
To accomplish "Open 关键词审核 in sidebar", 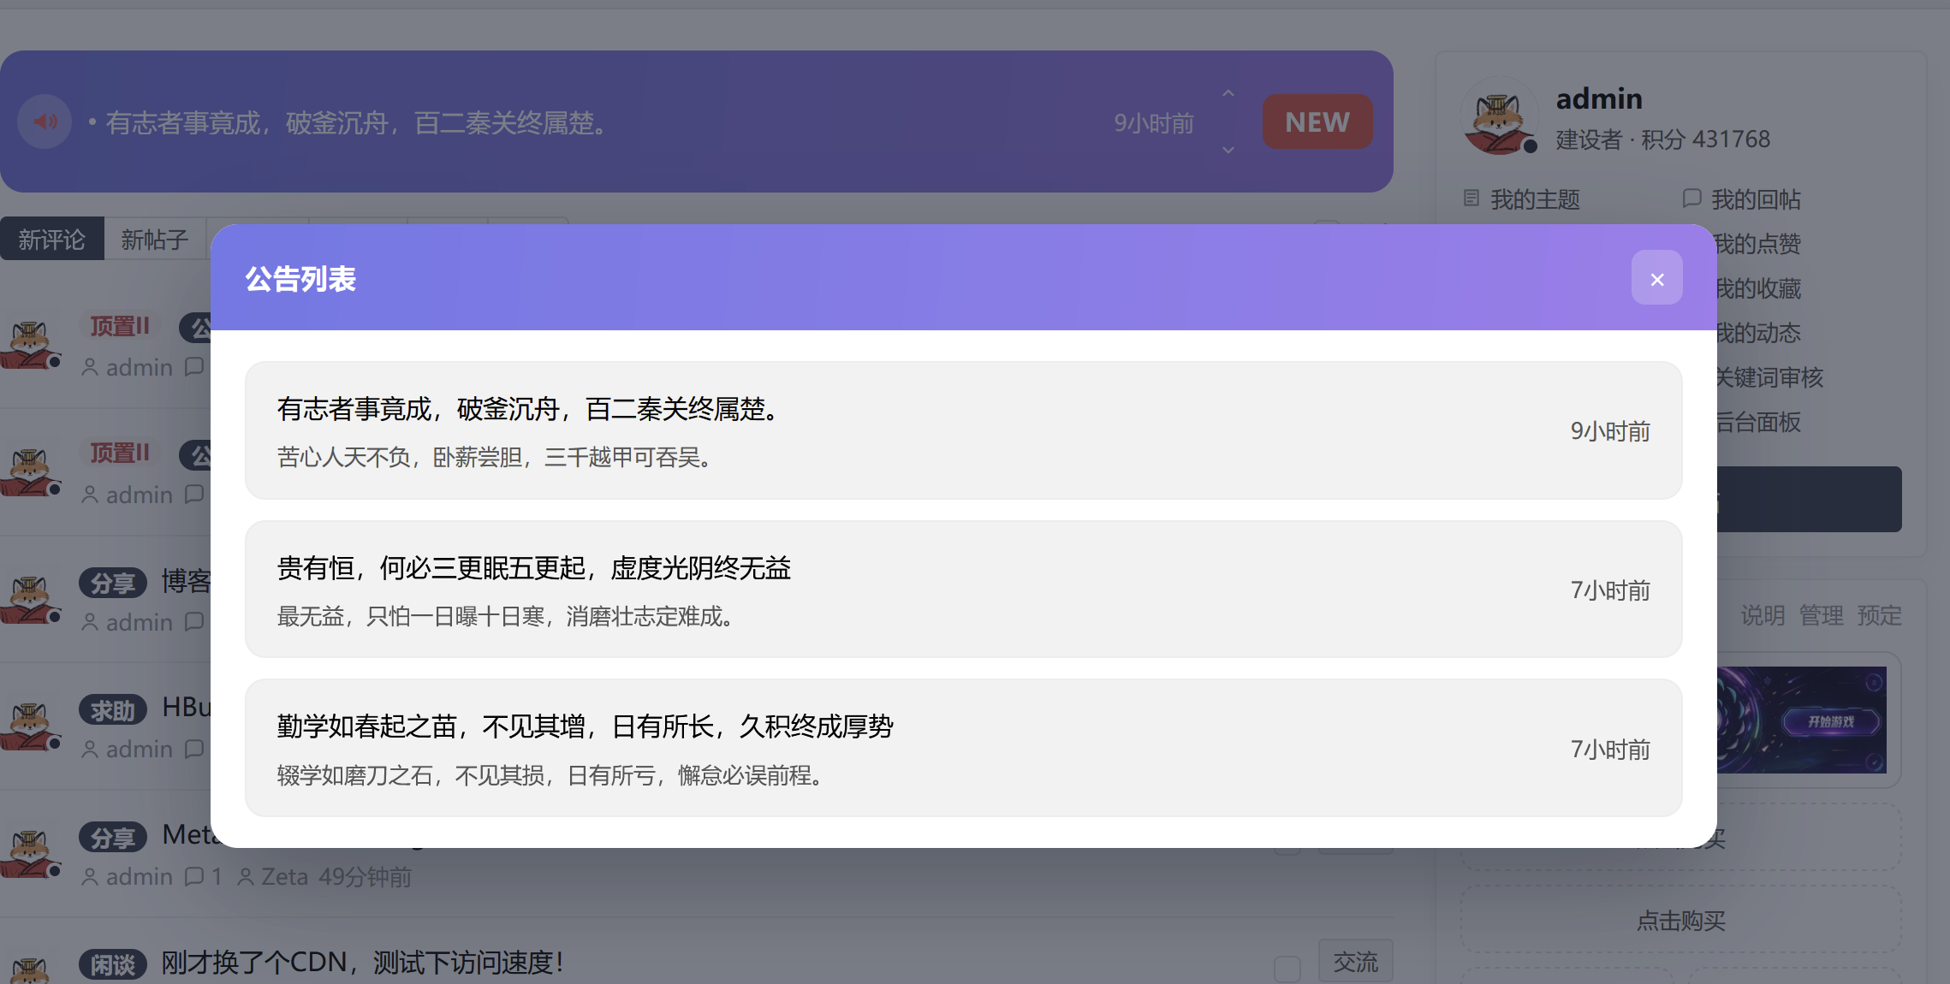I will [1769, 377].
